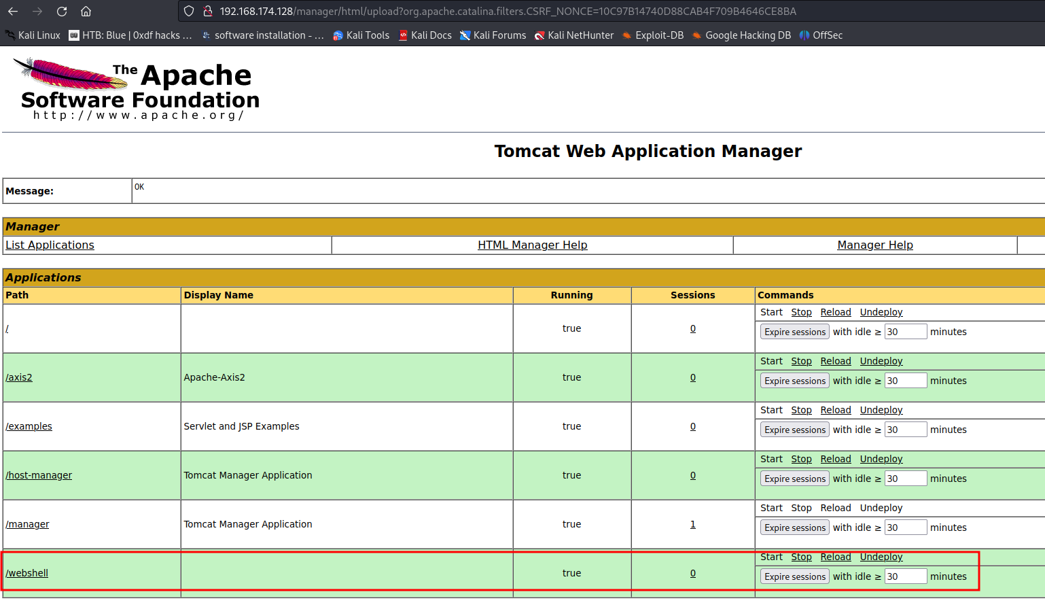Undeploy the /webshell application

pos(881,557)
